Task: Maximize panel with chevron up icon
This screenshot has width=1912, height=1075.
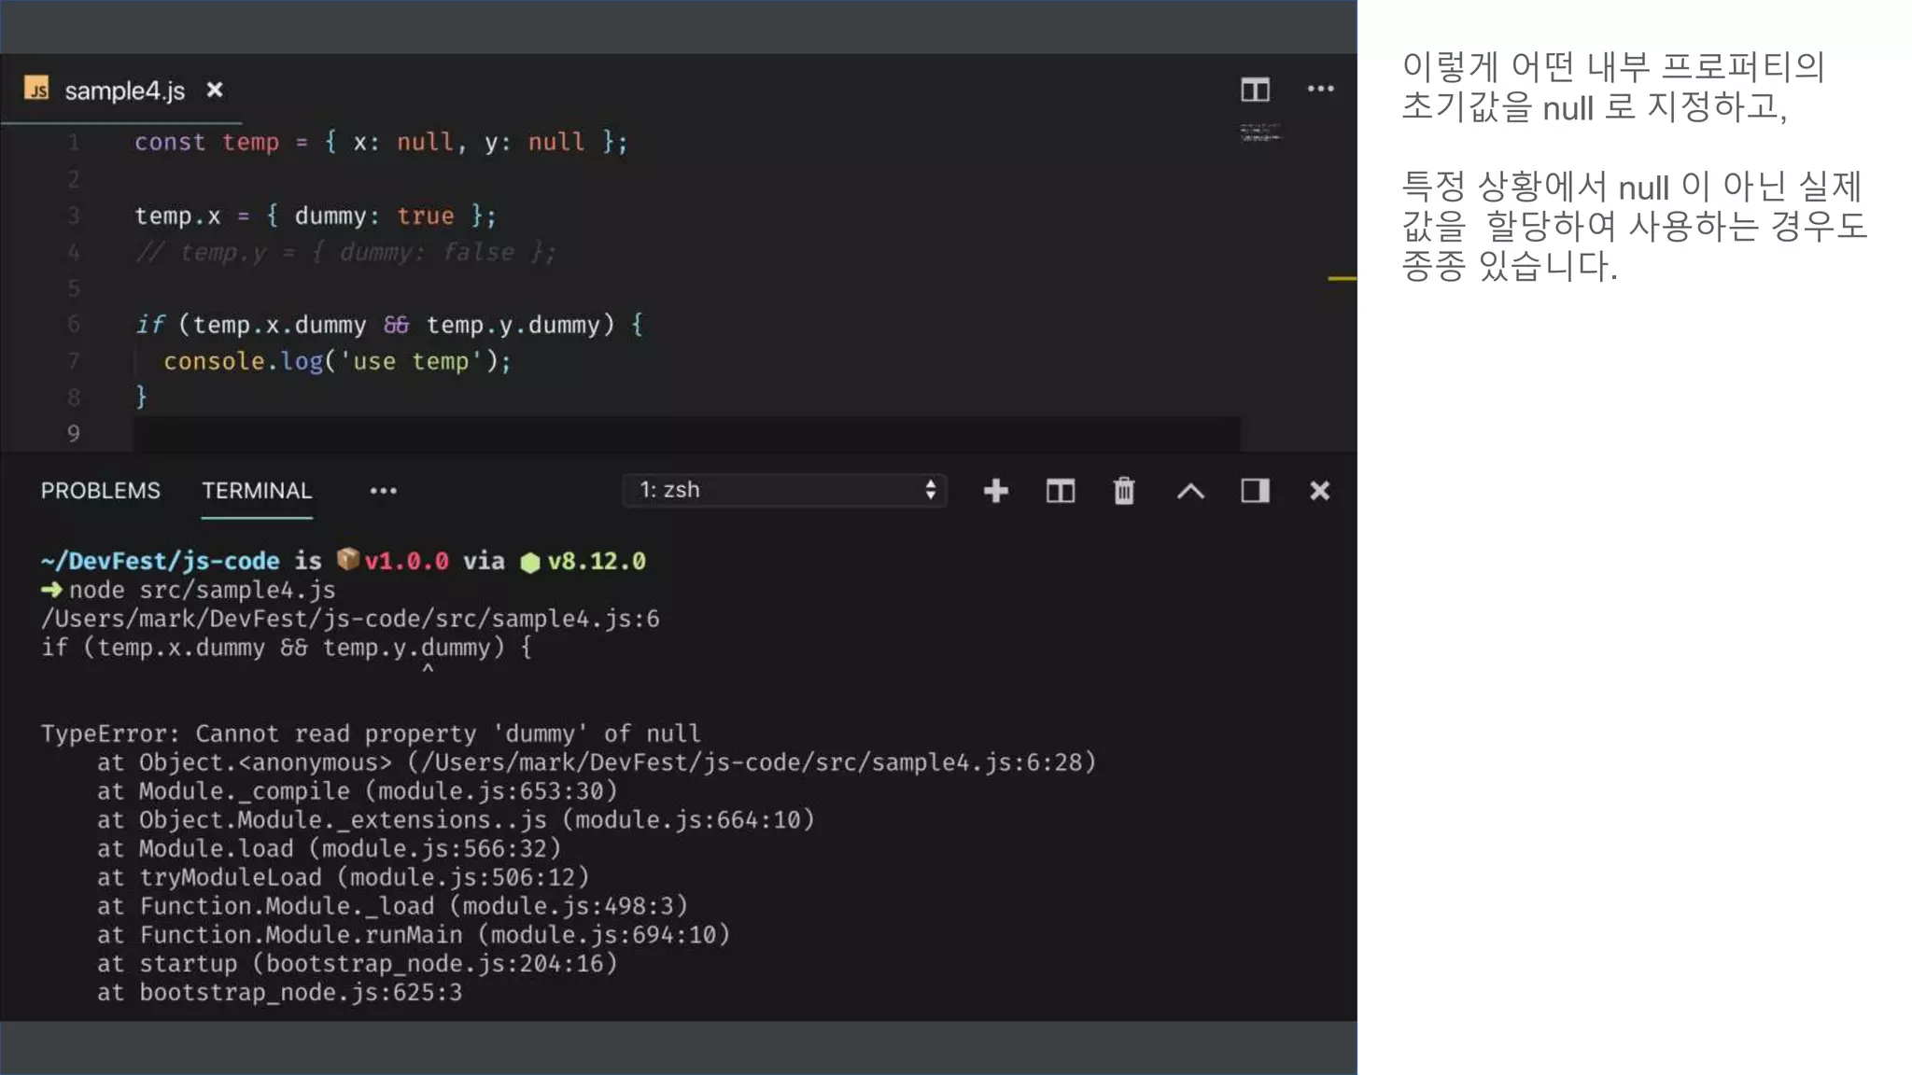Action: click(1190, 491)
